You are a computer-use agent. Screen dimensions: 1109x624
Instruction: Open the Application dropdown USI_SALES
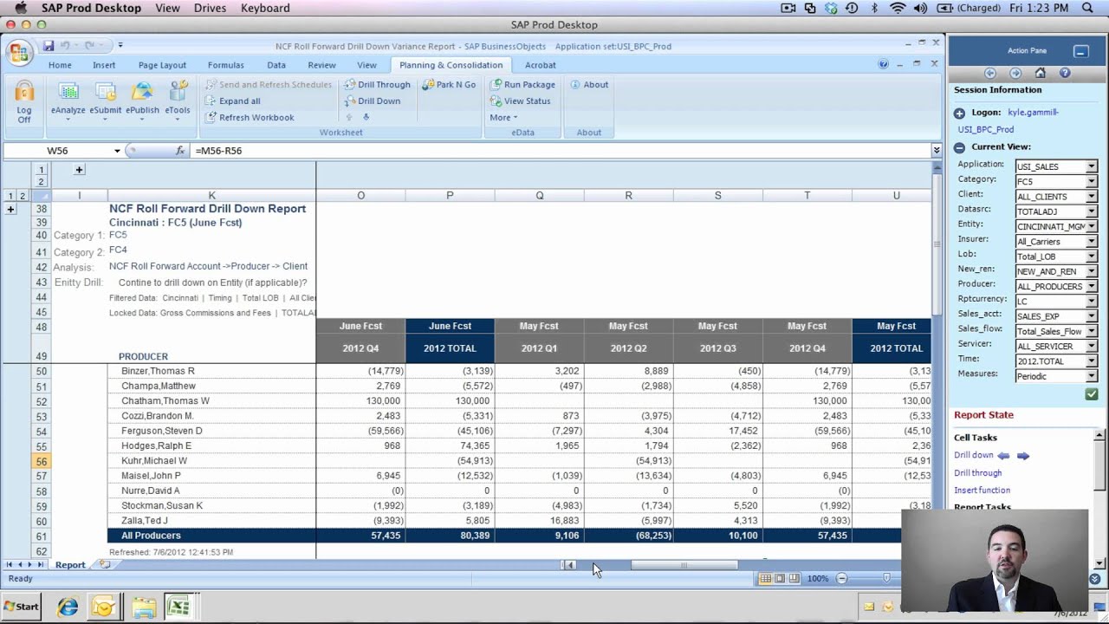tap(1091, 166)
